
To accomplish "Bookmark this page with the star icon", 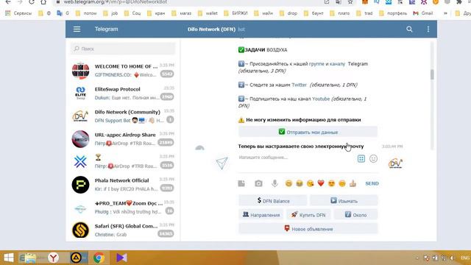I will point(350,2).
